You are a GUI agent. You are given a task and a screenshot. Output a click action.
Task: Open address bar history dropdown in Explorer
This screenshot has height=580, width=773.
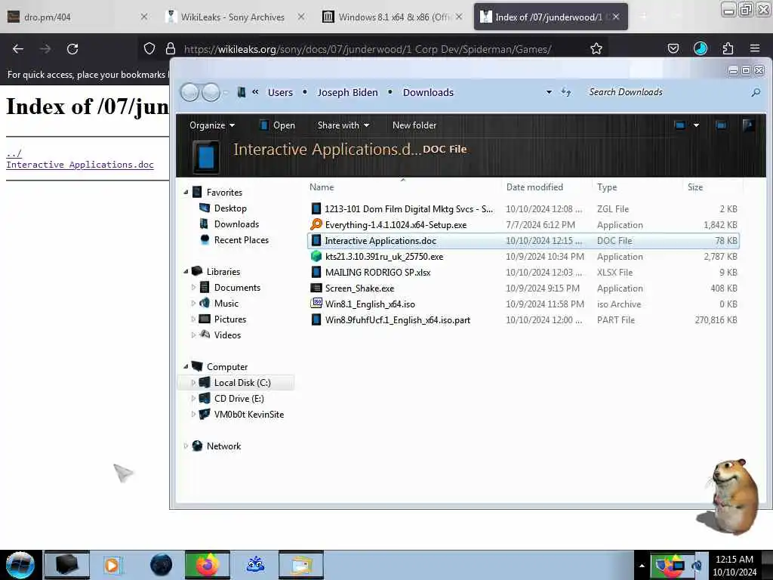[549, 92]
